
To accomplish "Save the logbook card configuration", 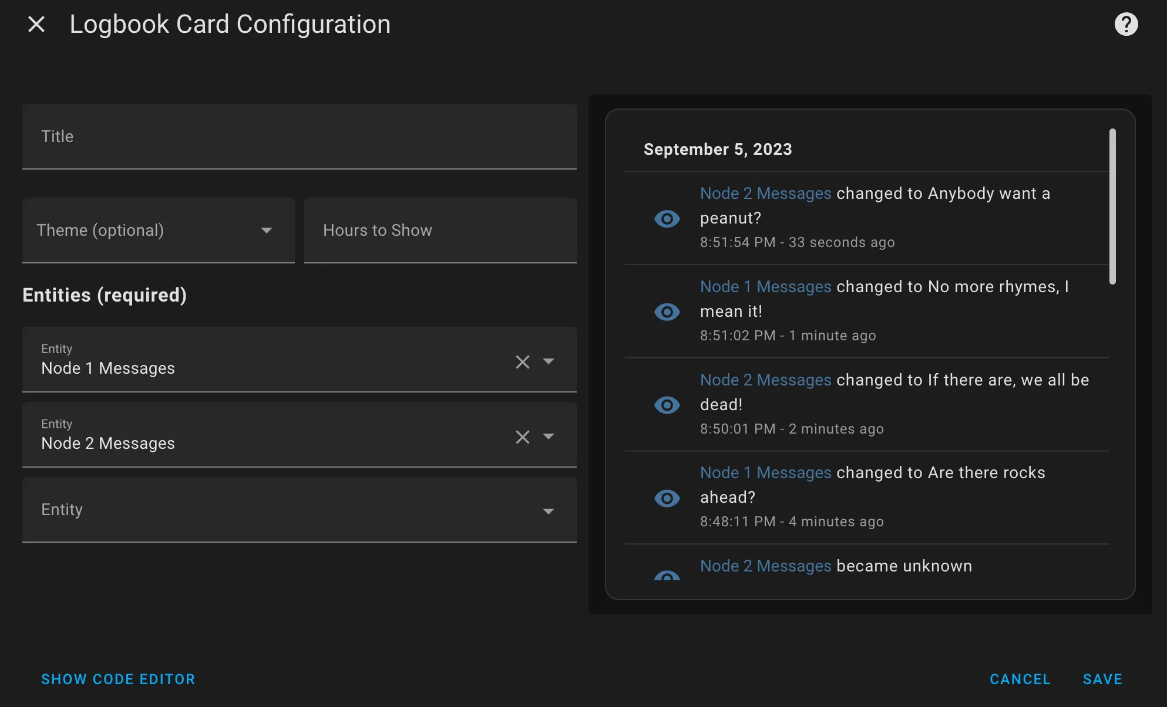I will 1102,679.
